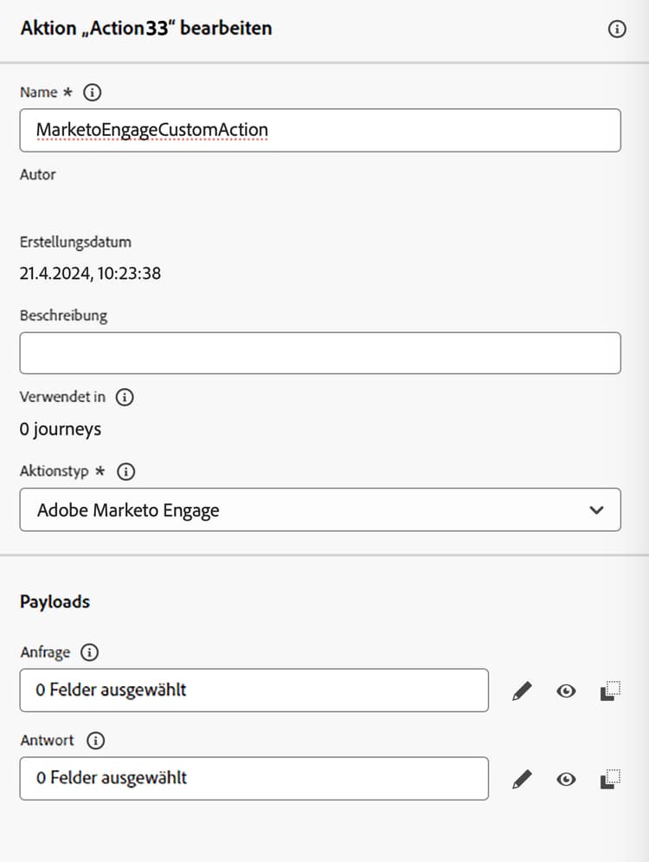The width and height of the screenshot is (649, 862).
Task: Edit the Anfrage payload with pencil icon
Action: pos(522,691)
